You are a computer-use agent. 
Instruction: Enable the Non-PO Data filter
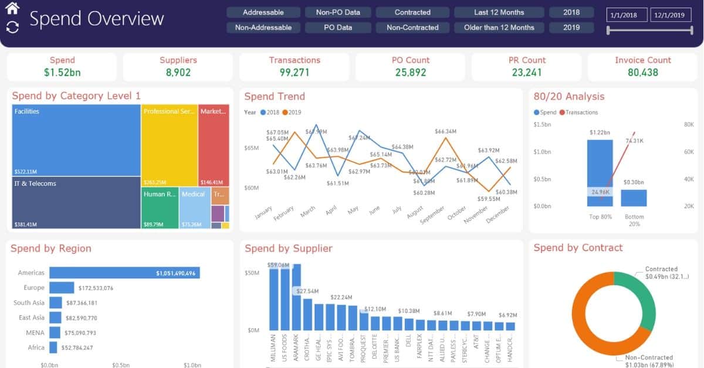[338, 12]
